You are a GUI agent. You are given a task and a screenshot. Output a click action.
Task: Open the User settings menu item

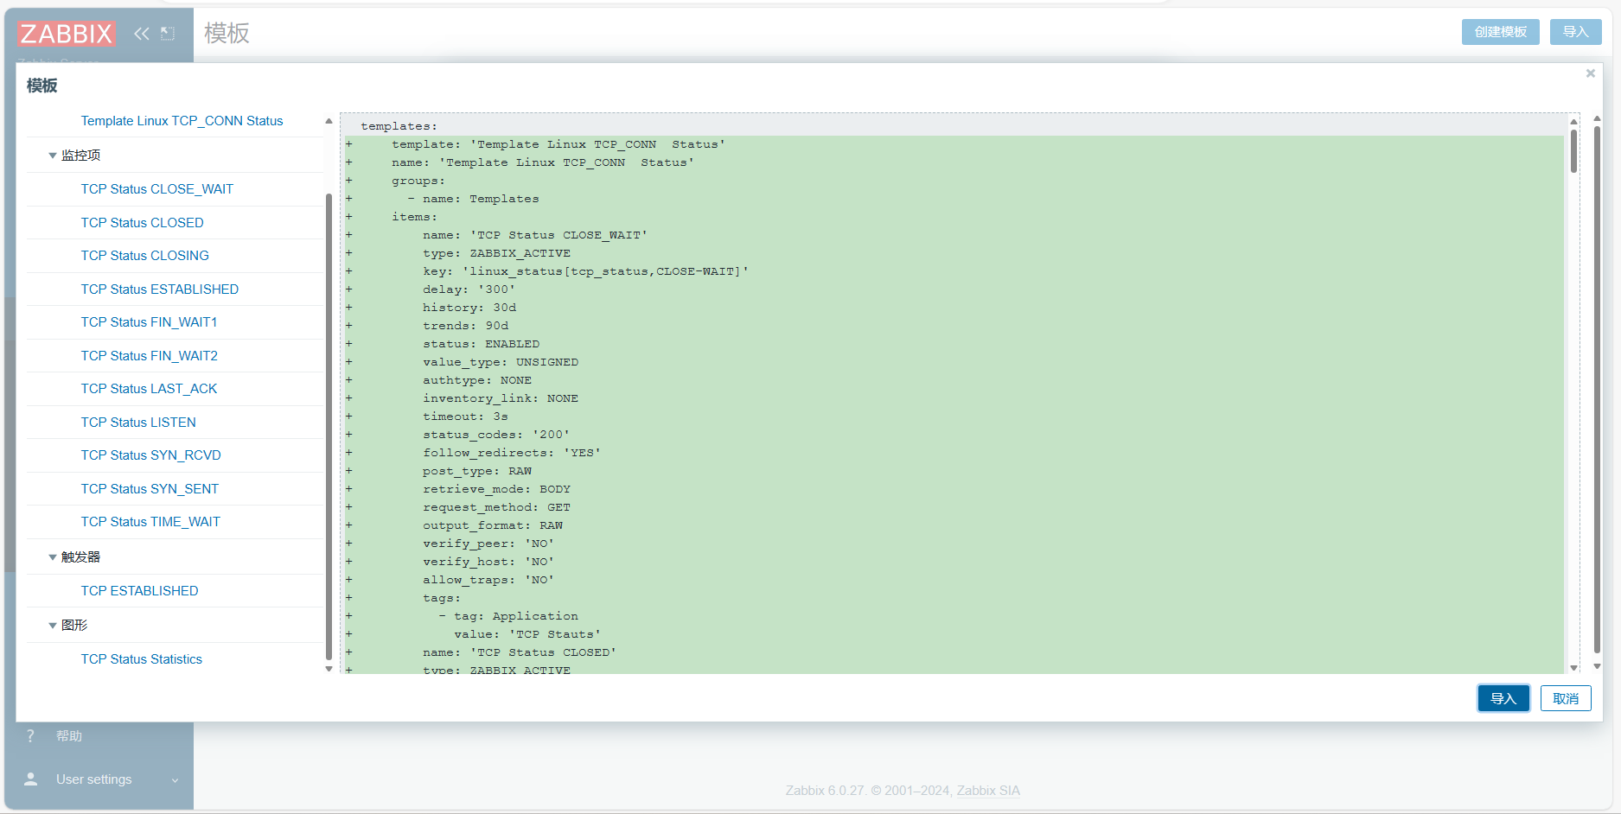94,779
